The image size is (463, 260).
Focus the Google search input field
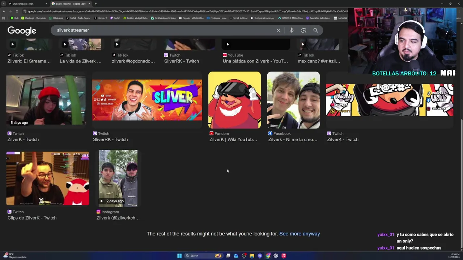[x=163, y=30]
